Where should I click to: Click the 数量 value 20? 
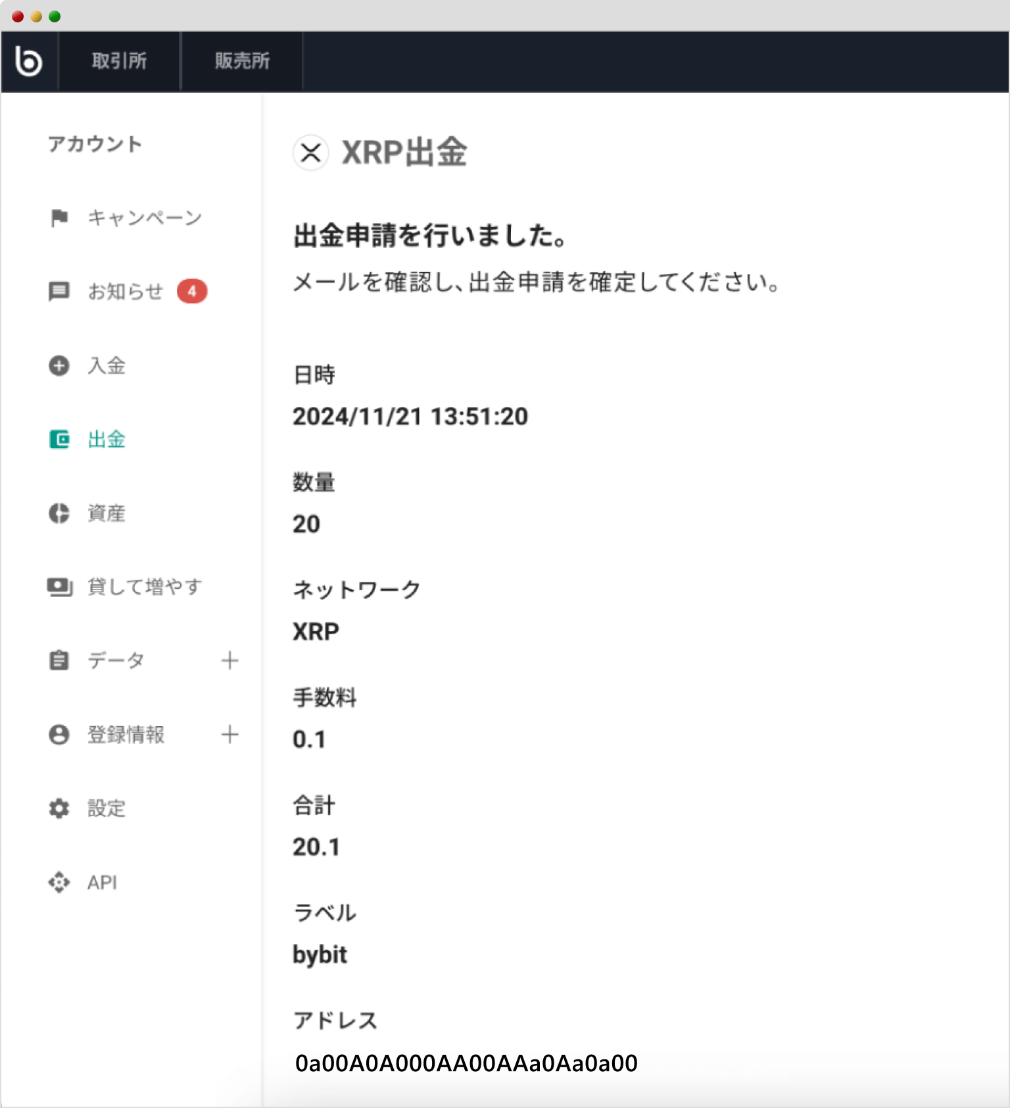(306, 524)
